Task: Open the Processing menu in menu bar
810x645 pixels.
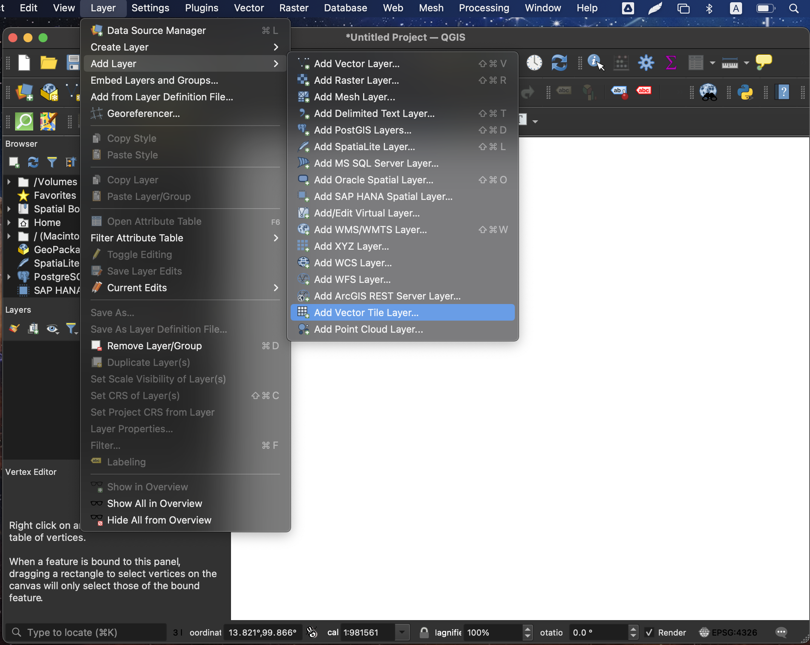Action: click(484, 8)
